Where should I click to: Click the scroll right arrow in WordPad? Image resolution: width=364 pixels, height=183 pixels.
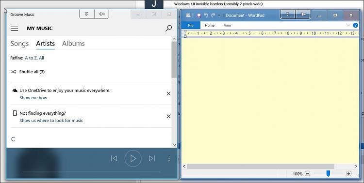coord(356,167)
